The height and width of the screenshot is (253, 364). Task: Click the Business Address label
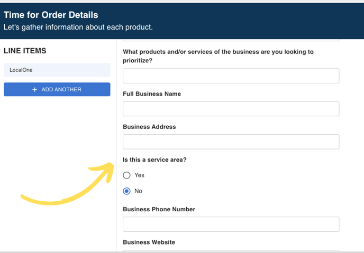(149, 127)
